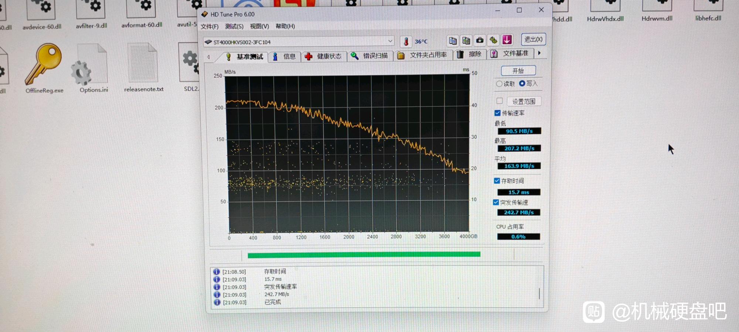Click the copy screenshot to clipboard icon
Image resolution: width=739 pixels, height=332 pixels.
(x=466, y=40)
